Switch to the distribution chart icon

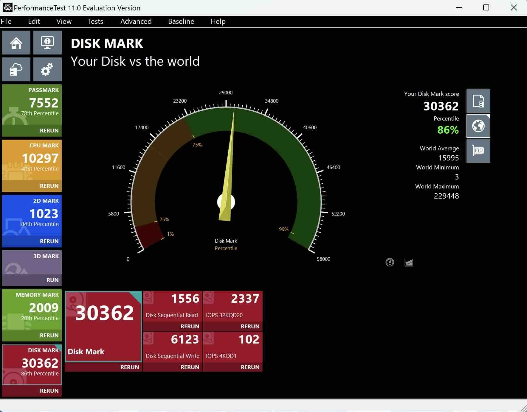click(409, 262)
